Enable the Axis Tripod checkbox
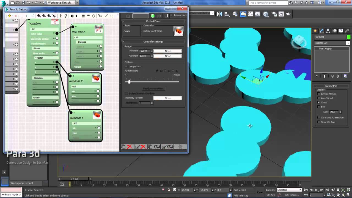This screenshot has height=198, width=352. [x=319, y=98]
